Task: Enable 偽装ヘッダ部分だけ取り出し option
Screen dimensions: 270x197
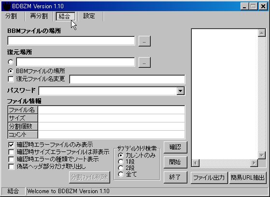Action: click(x=11, y=167)
